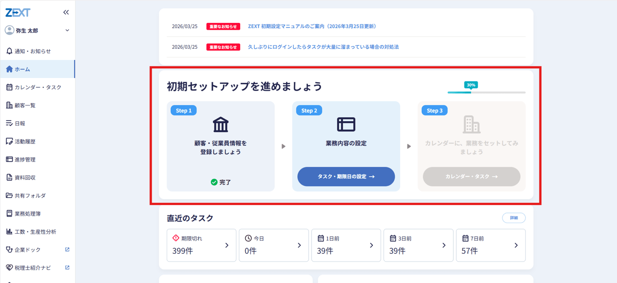Click the ZEXT logo

point(18,12)
